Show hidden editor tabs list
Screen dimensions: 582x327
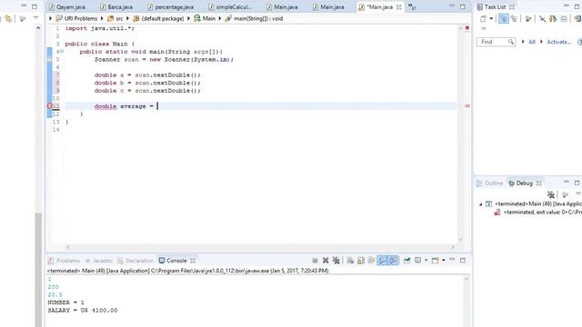point(412,6)
